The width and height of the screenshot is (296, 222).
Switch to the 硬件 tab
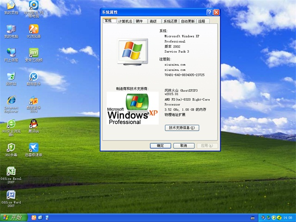[141, 21]
